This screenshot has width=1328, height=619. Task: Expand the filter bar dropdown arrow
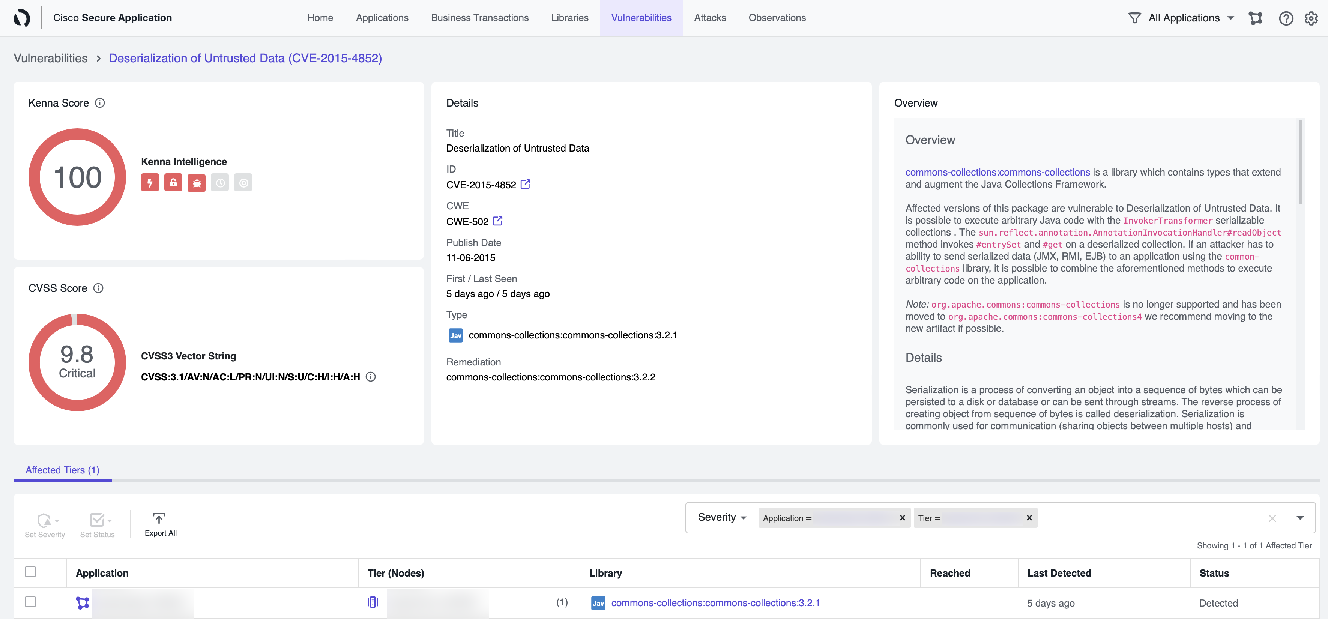click(1299, 518)
